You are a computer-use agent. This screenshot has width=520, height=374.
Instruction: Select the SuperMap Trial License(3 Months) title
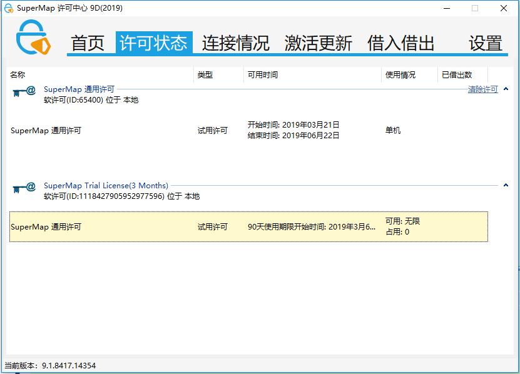(106, 185)
